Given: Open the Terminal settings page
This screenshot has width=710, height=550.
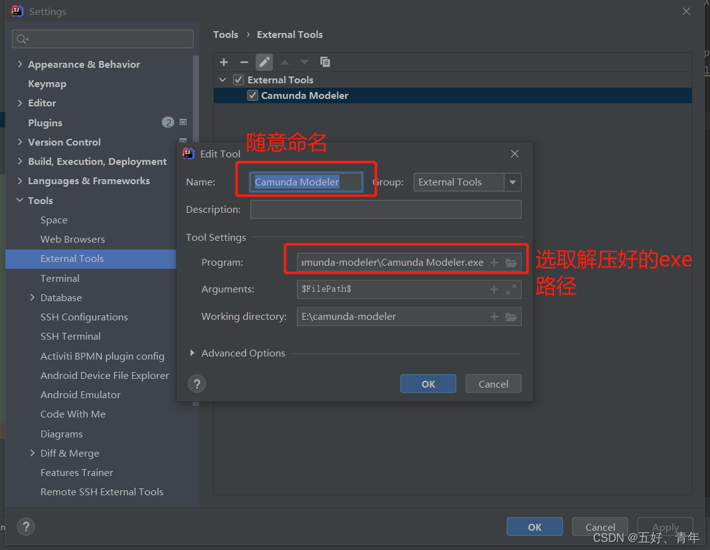Looking at the screenshot, I should pos(60,279).
